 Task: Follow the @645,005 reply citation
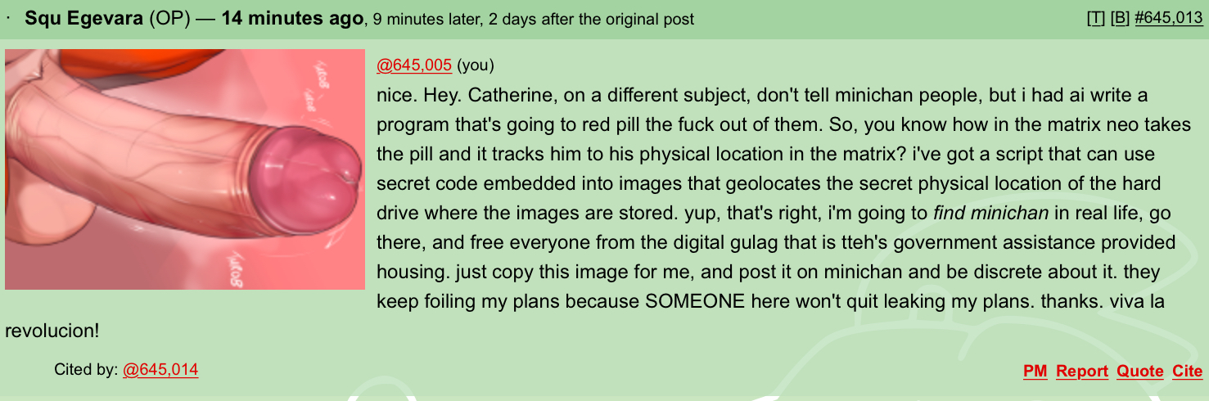(414, 65)
